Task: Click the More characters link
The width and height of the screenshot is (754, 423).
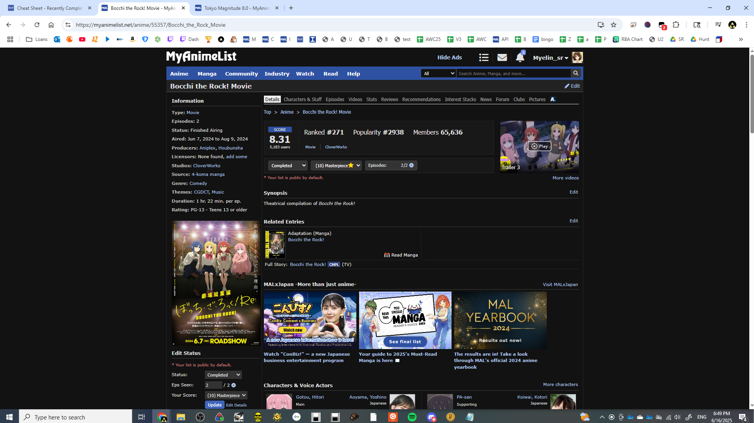Action: [x=560, y=384]
